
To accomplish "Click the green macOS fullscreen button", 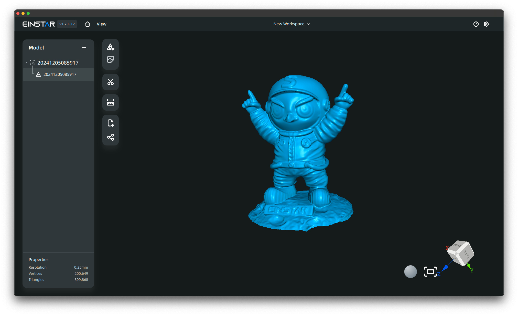I will [28, 13].
